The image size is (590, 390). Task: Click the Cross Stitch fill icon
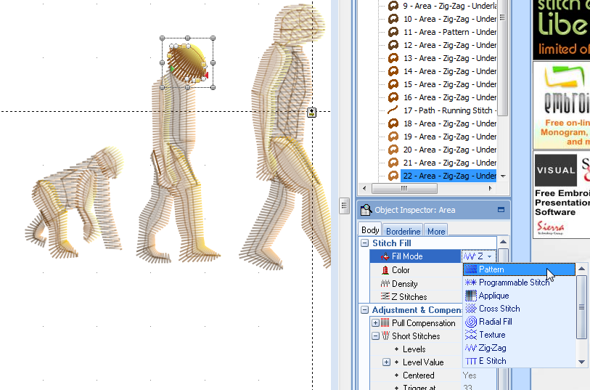pyautogui.click(x=471, y=309)
